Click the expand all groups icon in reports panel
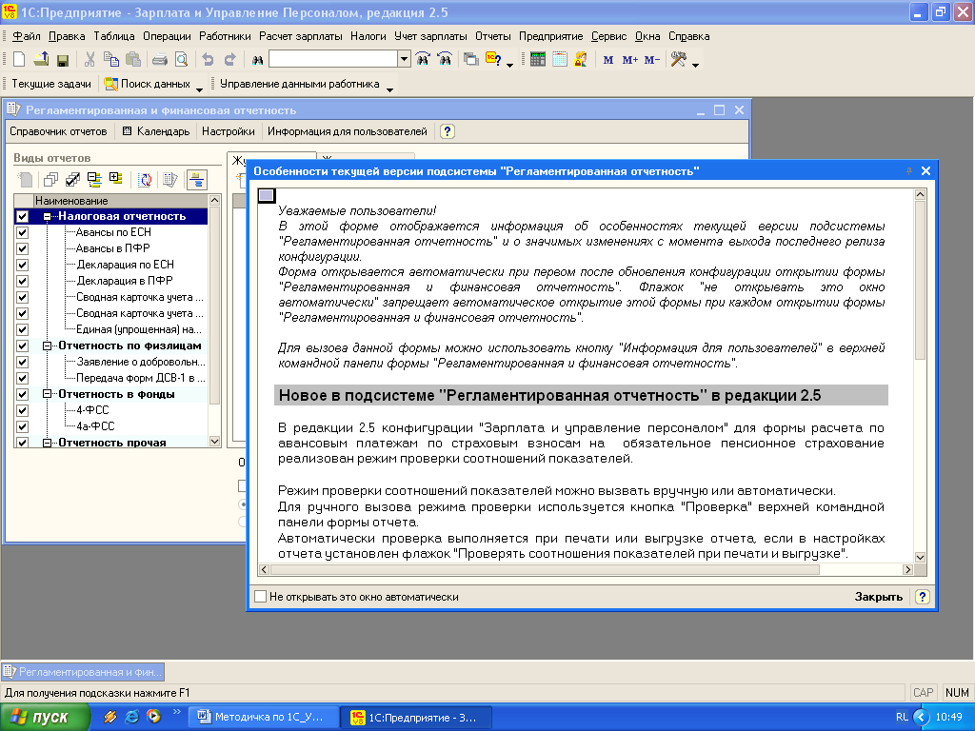The width and height of the screenshot is (975, 731). 116,180
